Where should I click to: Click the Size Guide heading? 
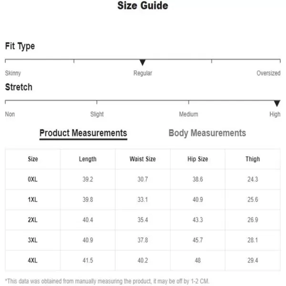pyautogui.click(x=143, y=5)
